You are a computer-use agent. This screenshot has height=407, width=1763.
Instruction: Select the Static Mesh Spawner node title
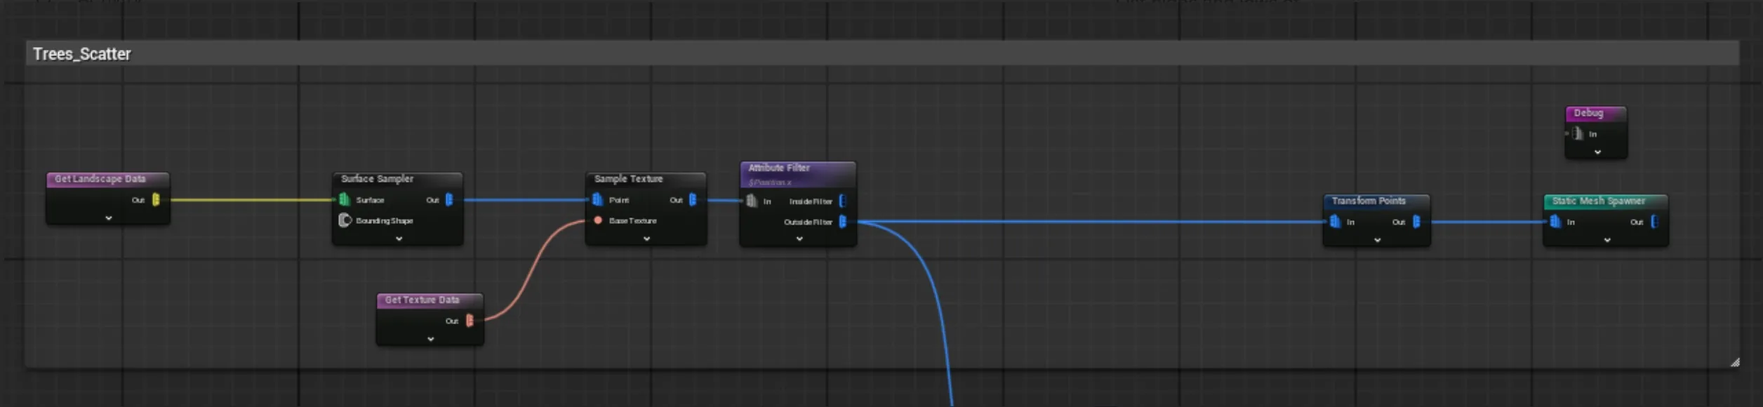[1599, 201]
